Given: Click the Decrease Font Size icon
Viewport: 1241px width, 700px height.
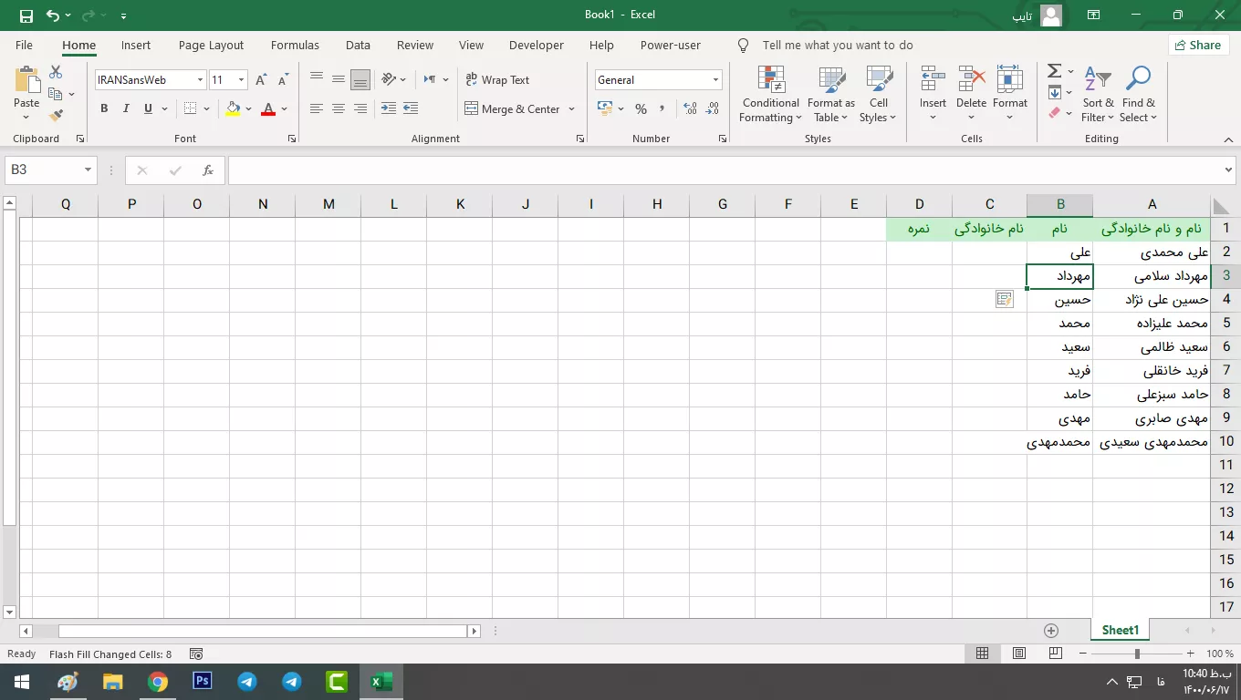Looking at the screenshot, I should 284,80.
